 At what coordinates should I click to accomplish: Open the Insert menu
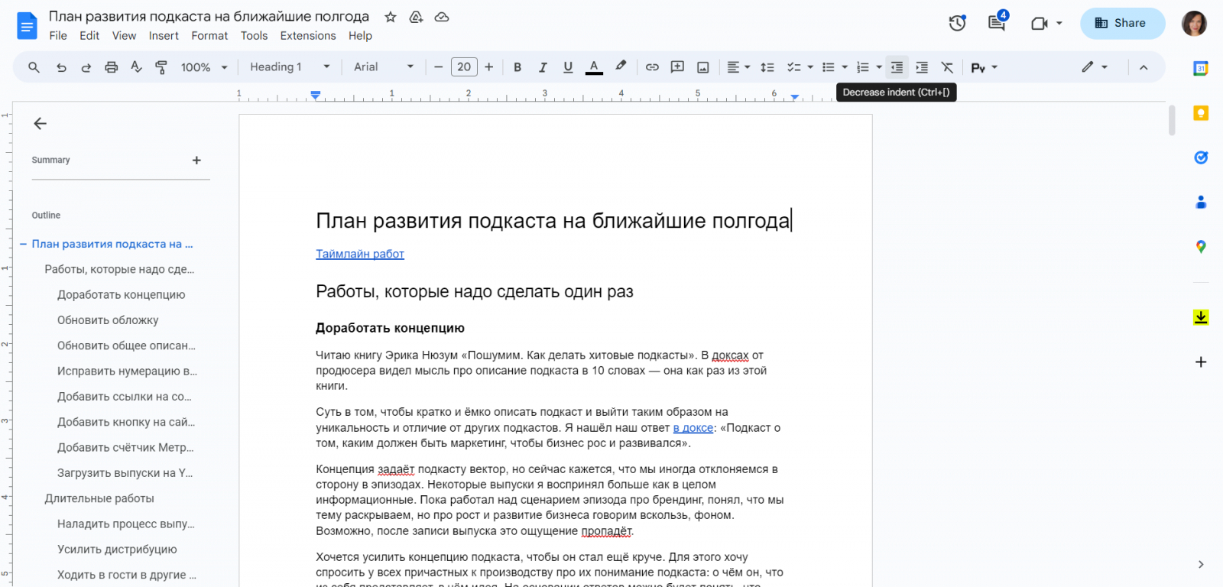(164, 36)
